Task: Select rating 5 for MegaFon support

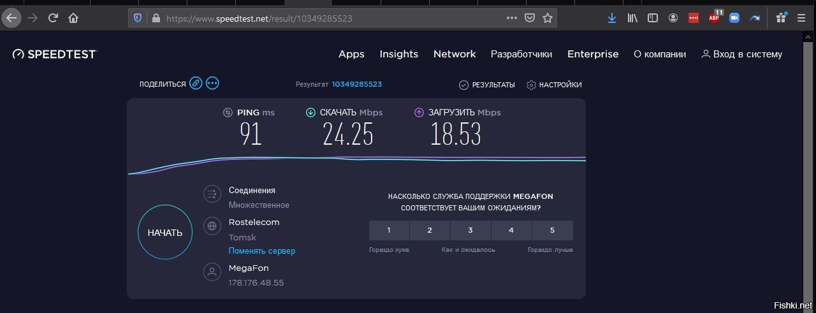Action: [x=552, y=230]
